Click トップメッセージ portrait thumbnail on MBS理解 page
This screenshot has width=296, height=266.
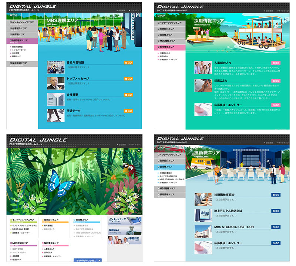56,83
